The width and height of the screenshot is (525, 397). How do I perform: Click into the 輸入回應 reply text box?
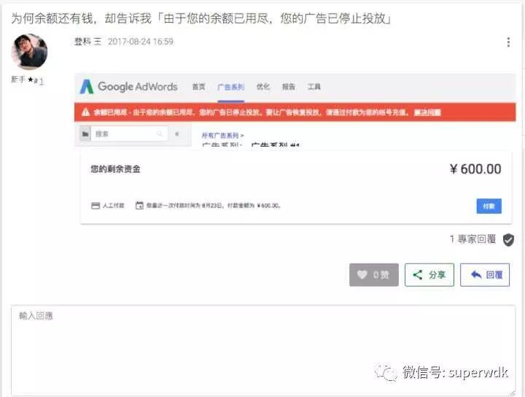tap(263, 350)
